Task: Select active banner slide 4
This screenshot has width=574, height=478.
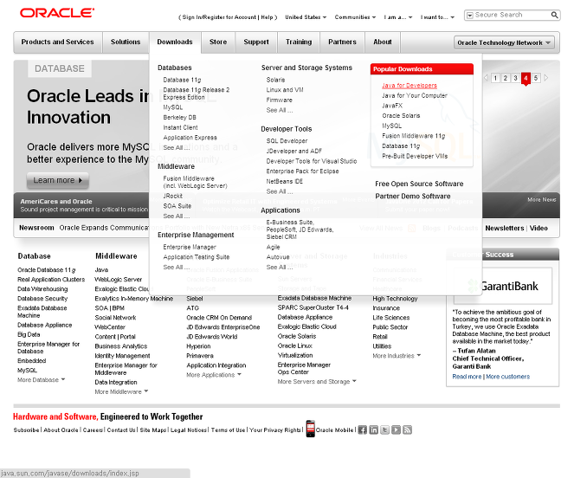Action: click(526, 79)
